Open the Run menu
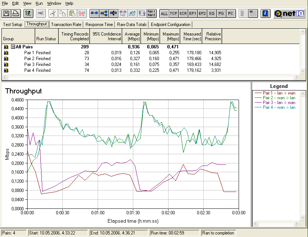 tap(39, 3)
